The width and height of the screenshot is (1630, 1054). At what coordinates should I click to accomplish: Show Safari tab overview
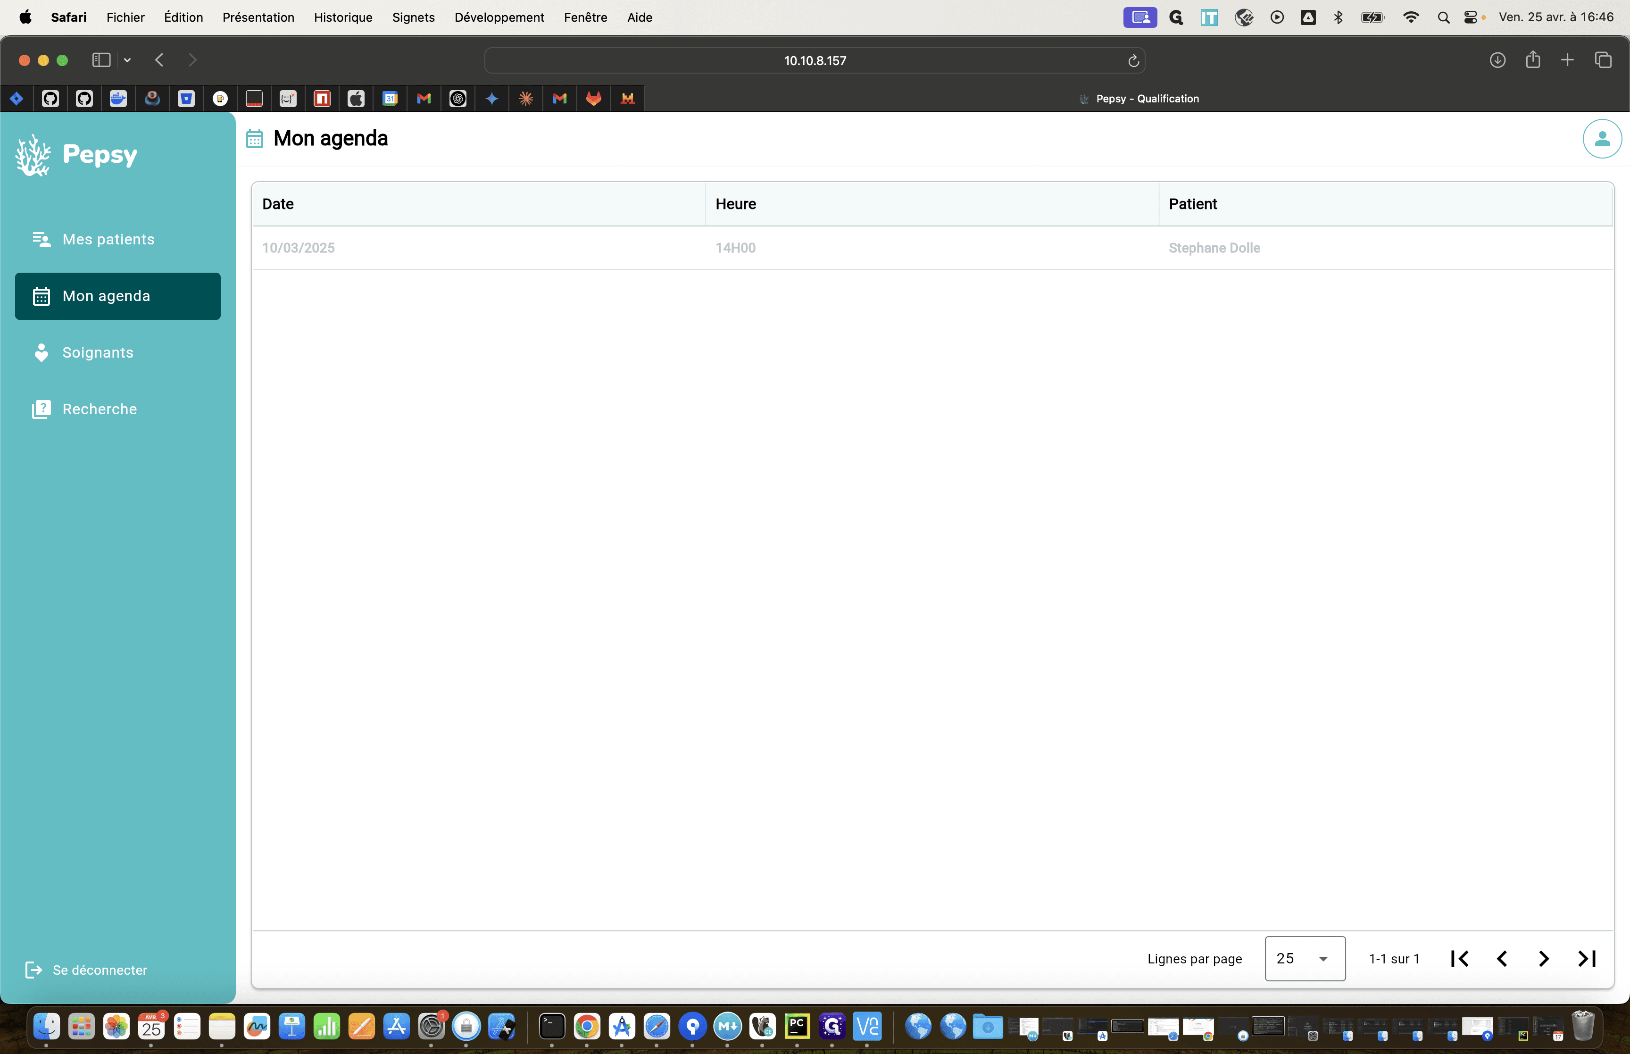click(x=1603, y=60)
